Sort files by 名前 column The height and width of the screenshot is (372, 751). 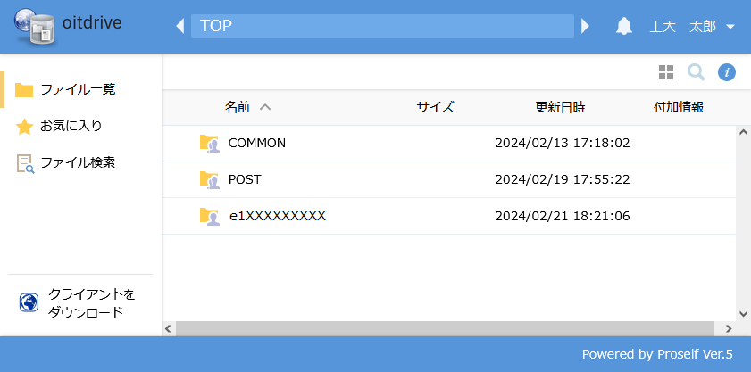[x=238, y=107]
